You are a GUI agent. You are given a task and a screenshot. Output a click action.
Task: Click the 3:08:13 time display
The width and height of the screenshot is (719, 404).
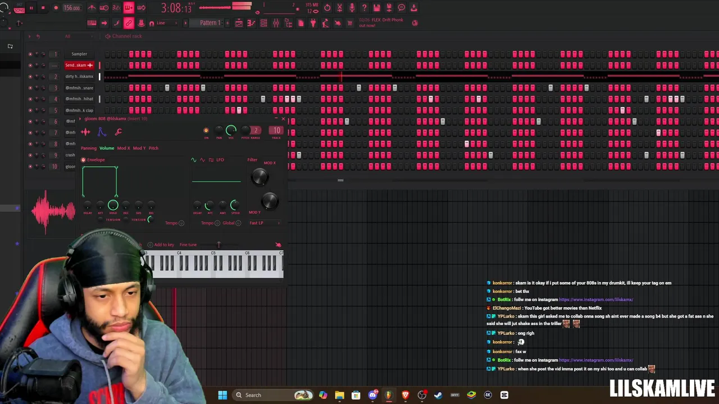tap(176, 8)
